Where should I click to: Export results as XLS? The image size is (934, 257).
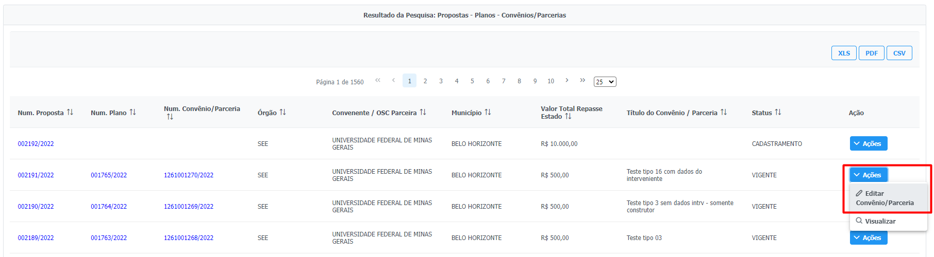click(844, 53)
